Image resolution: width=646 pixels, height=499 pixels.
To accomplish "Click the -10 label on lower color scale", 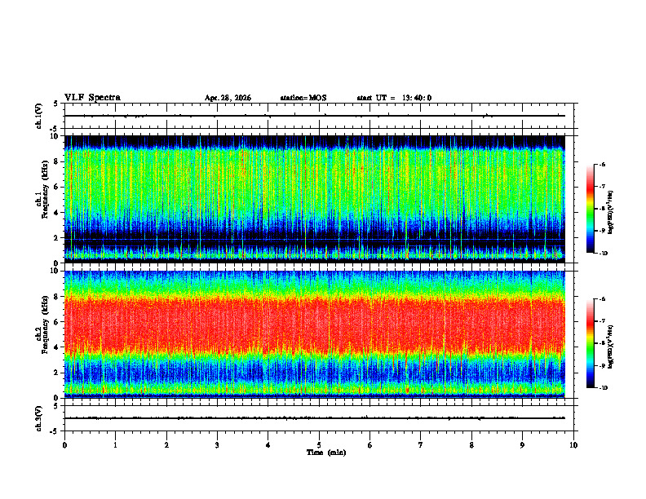I will tap(603, 388).
